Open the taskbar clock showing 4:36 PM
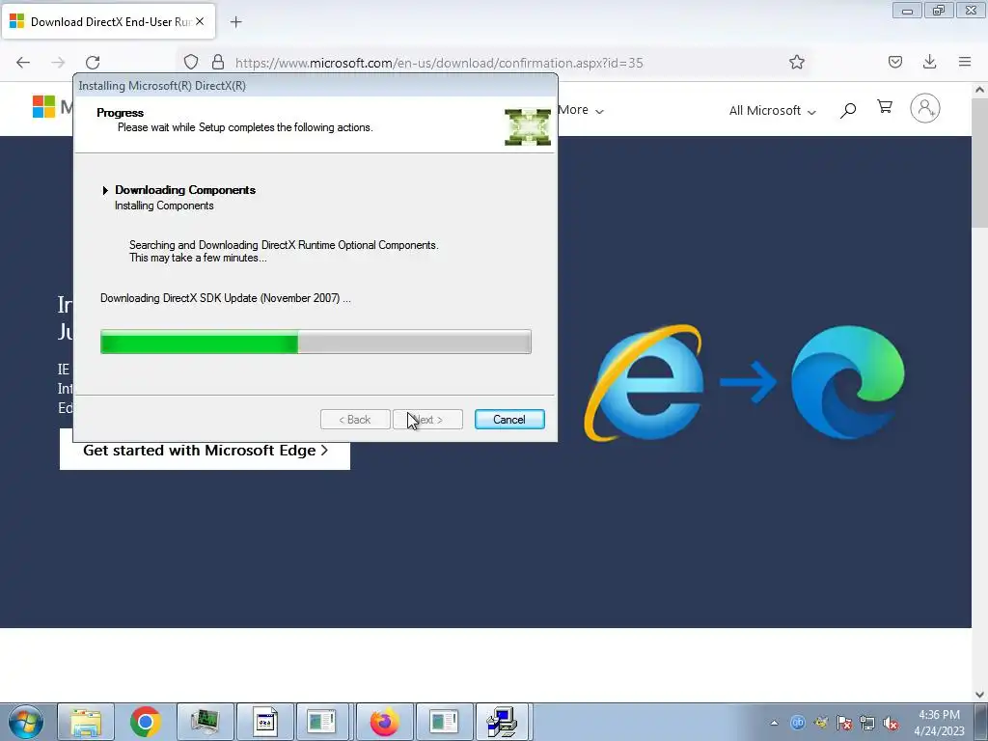Image resolution: width=988 pixels, height=741 pixels. point(939,723)
